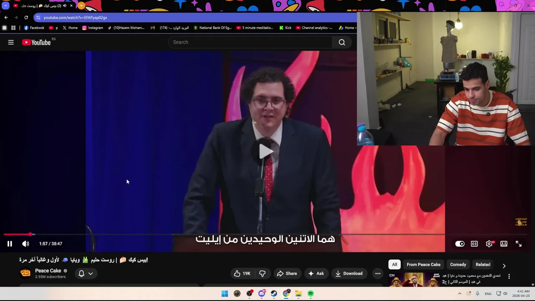Select the Comedy chip
This screenshot has width=535, height=301.
point(458,265)
